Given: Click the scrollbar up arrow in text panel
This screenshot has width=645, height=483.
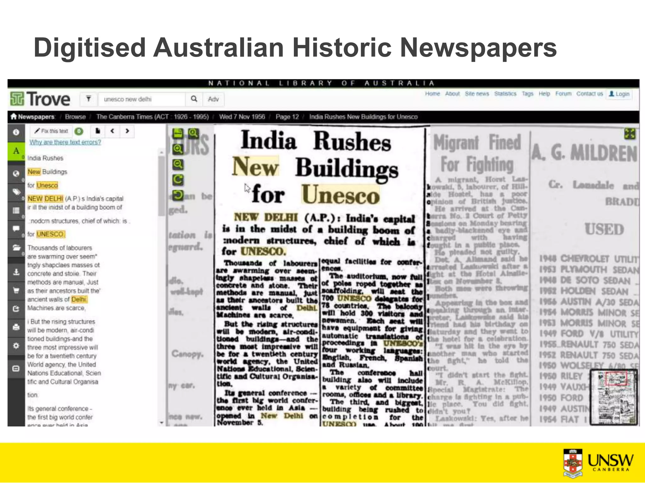Looking at the screenshot, I should coord(161,152).
